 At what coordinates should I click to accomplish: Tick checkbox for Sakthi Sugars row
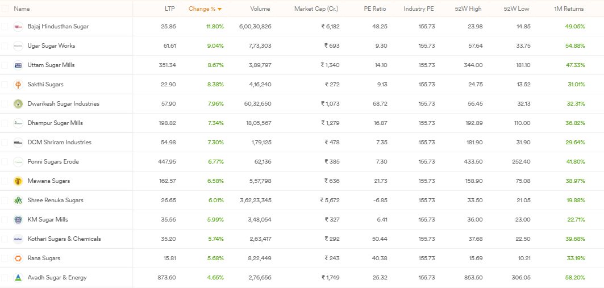click(4, 84)
